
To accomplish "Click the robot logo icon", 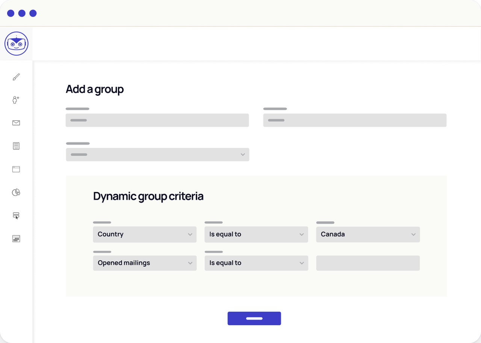I will (x=16, y=44).
